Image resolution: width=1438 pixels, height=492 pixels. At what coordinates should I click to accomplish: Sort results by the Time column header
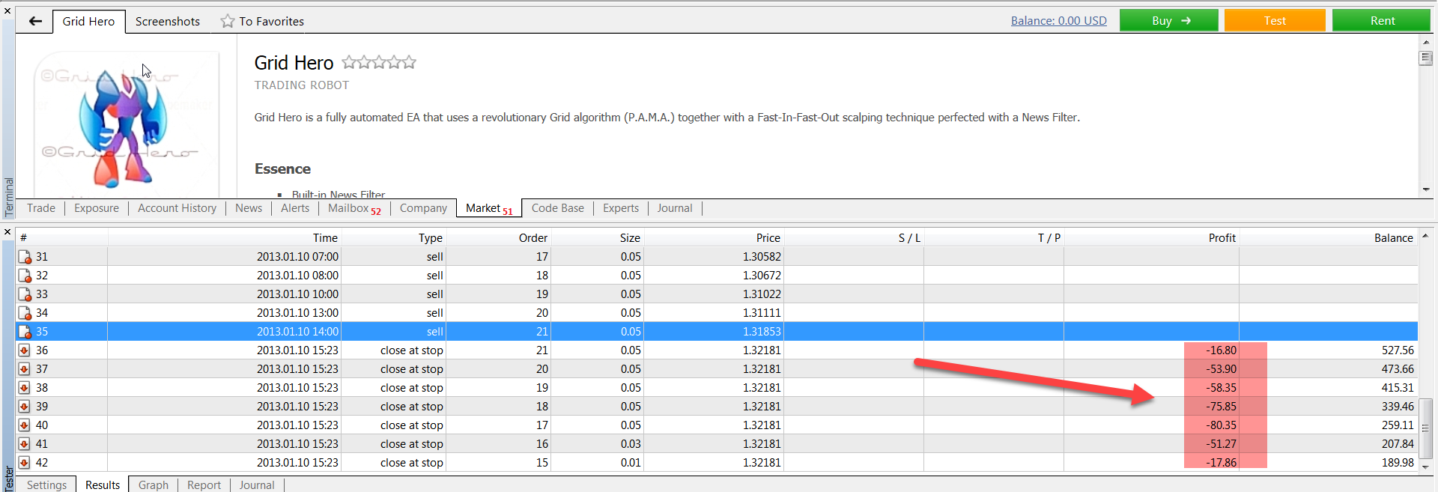tap(224, 237)
